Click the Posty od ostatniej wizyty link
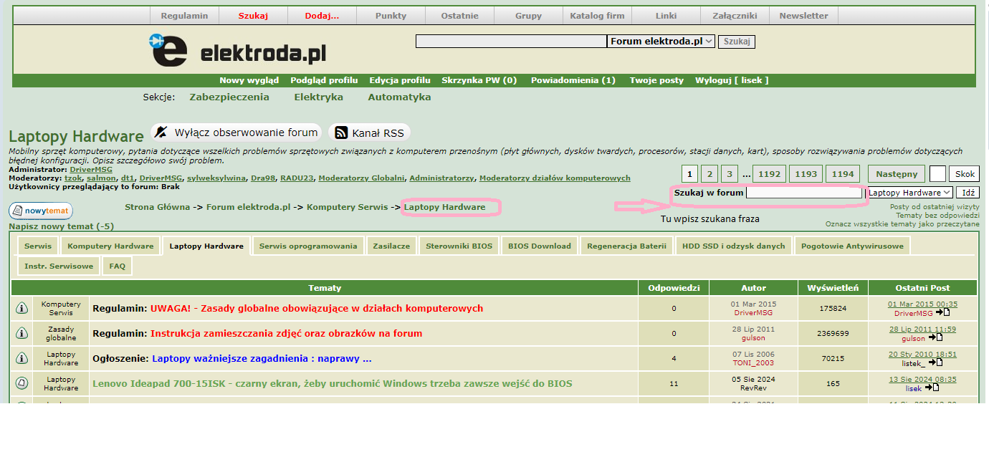This screenshot has width=989, height=457. click(935, 206)
